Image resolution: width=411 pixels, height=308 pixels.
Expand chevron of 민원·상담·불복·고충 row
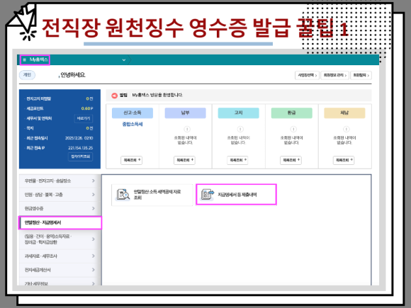[x=94, y=195]
